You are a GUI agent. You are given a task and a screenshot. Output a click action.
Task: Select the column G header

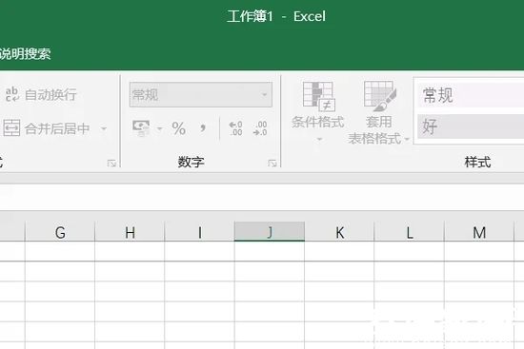[x=60, y=231]
